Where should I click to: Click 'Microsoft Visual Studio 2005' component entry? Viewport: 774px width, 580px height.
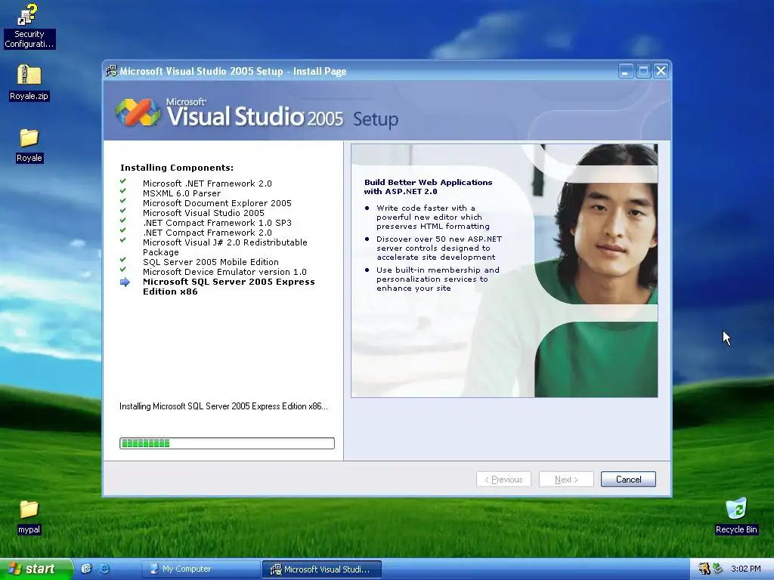point(203,213)
